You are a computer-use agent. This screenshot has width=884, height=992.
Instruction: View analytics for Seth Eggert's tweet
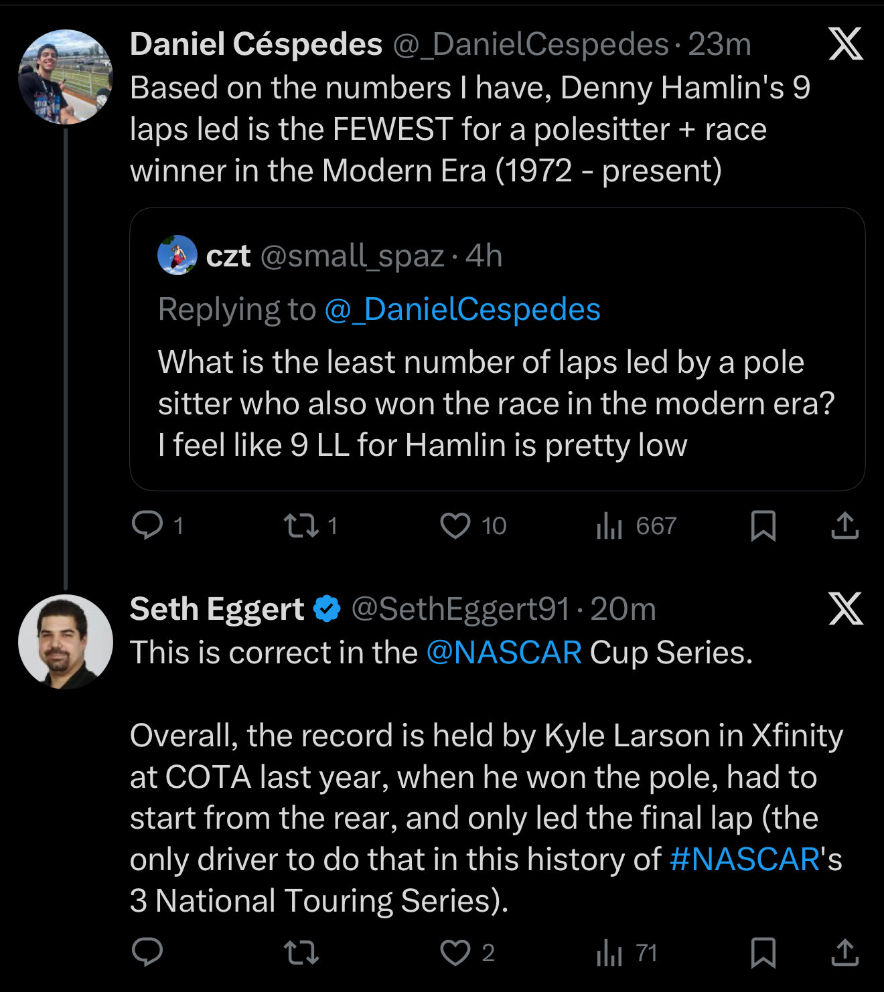609,953
